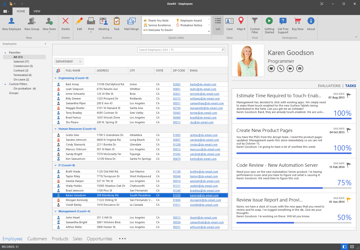Switch to the VIEW ribbon tab
This screenshot has height=250, width=360.
coord(37,11)
